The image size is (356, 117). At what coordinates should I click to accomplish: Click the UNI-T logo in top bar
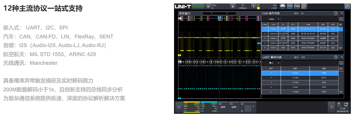pos(183,6)
